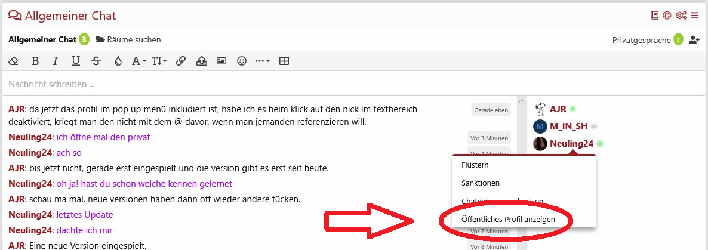Toggle italic formatting
The height and width of the screenshot is (250, 708).
coord(56,61)
